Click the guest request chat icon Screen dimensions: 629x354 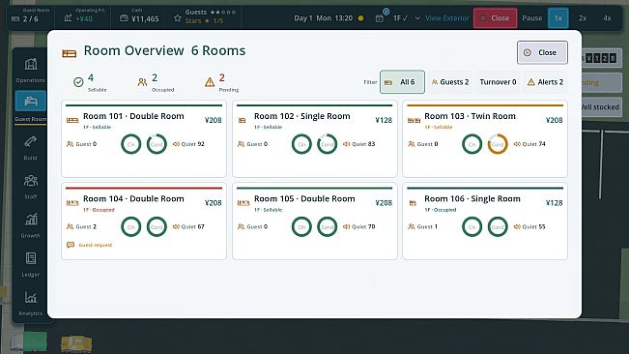[71, 245]
